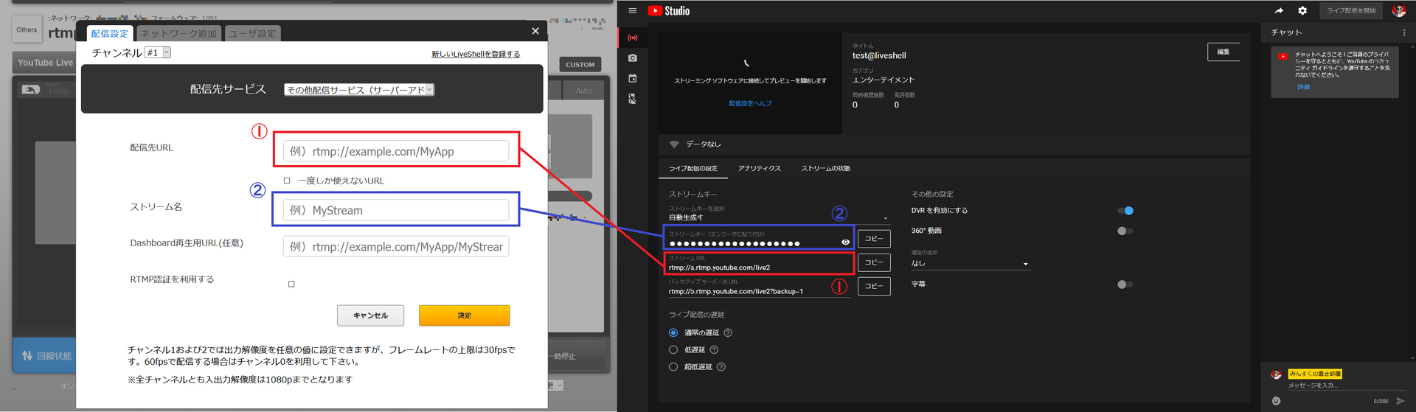This screenshot has width=1416, height=412.
Task: Open the 配信先サービス dropdown
Action: click(359, 90)
